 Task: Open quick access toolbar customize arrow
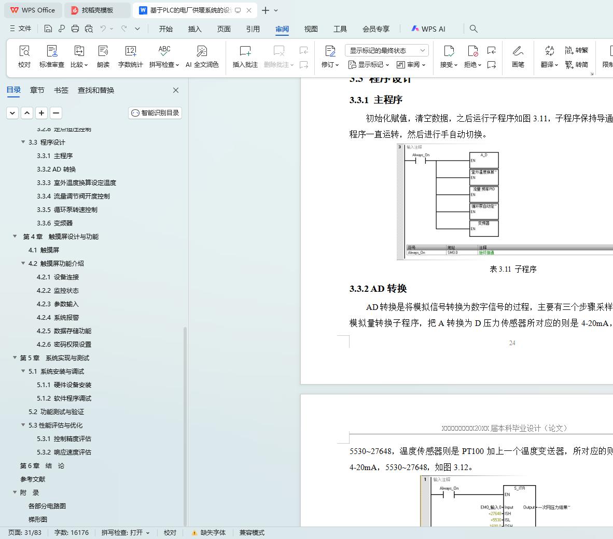pyautogui.click(x=137, y=29)
